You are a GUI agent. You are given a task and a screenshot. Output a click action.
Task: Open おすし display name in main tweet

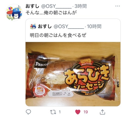click(32, 6)
